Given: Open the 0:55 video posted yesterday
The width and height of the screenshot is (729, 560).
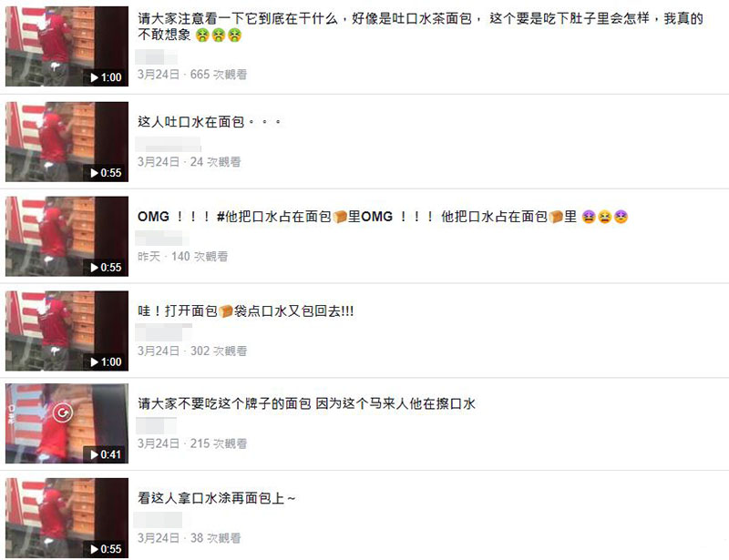Looking at the screenshot, I should [67, 236].
